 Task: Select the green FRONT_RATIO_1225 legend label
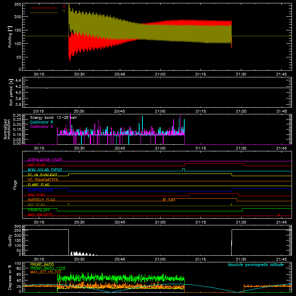(x=48, y=268)
